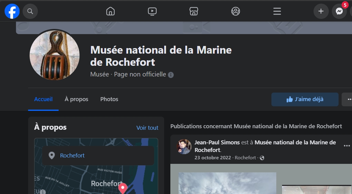
Task: Click the Rochefort location in post metadata
Action: (x=245, y=158)
